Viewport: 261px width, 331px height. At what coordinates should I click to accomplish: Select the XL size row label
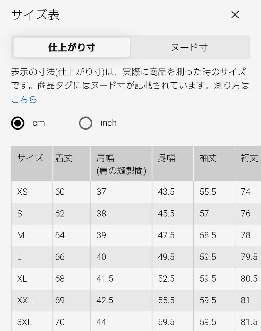point(22,279)
